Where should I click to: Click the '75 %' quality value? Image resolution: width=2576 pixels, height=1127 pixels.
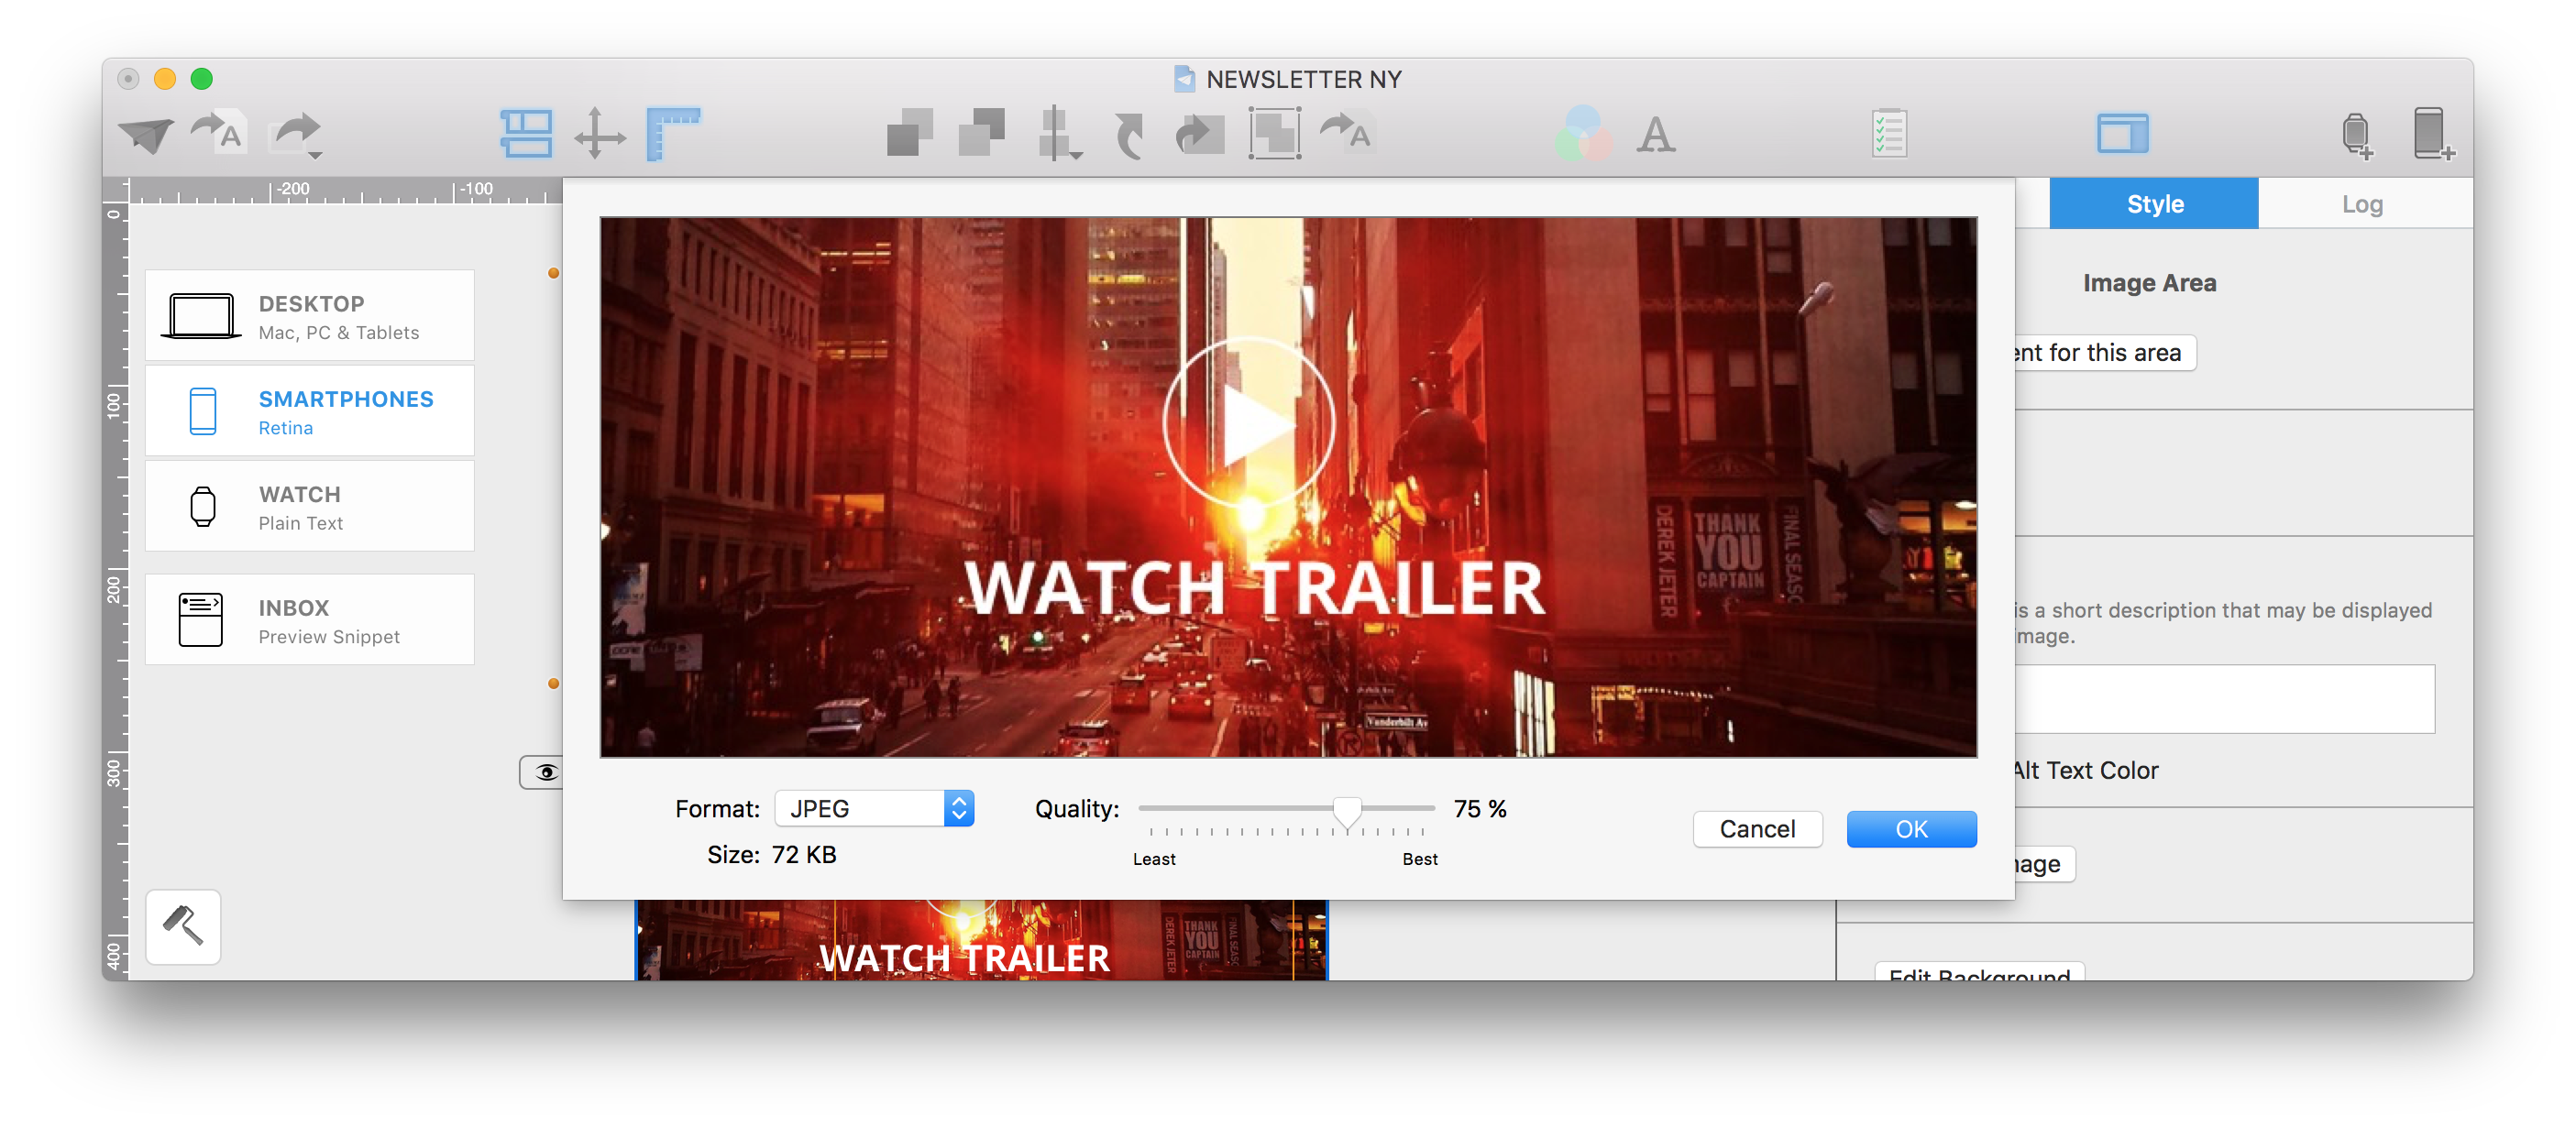[x=1480, y=808]
